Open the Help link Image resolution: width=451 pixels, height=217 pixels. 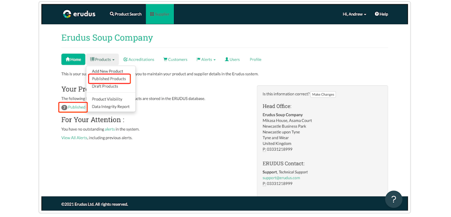[382, 14]
